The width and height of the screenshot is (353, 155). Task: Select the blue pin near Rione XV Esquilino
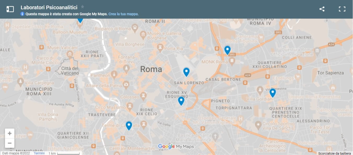[181, 101]
